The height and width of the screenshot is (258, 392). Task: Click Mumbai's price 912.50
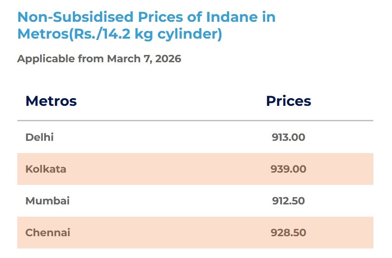[x=288, y=201]
